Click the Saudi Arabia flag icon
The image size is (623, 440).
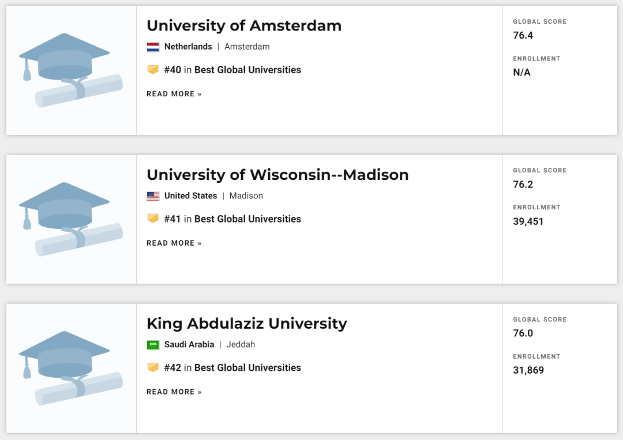(153, 345)
